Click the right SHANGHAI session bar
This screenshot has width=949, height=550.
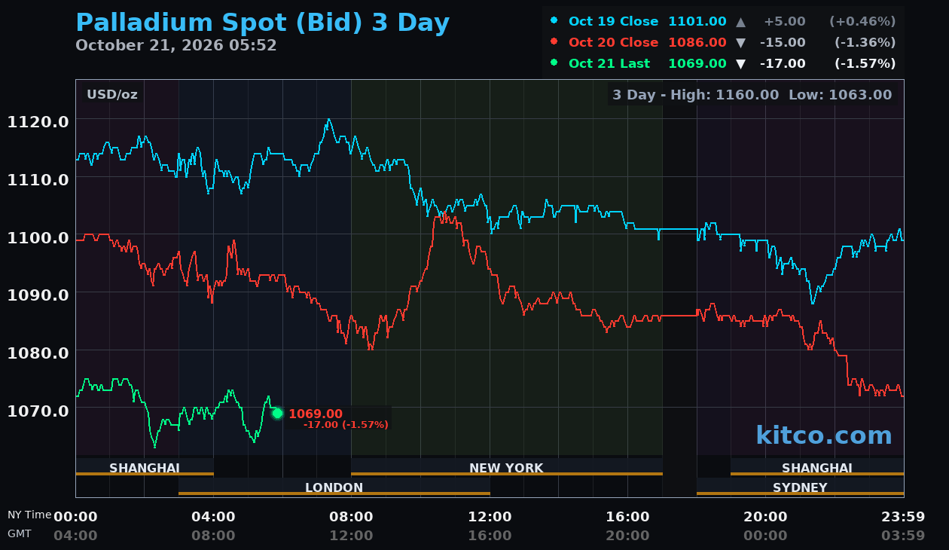817,468
